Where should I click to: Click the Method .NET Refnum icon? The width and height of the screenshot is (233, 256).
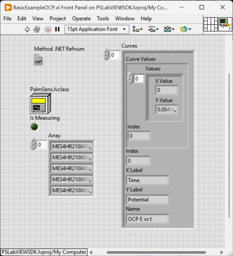click(x=38, y=59)
